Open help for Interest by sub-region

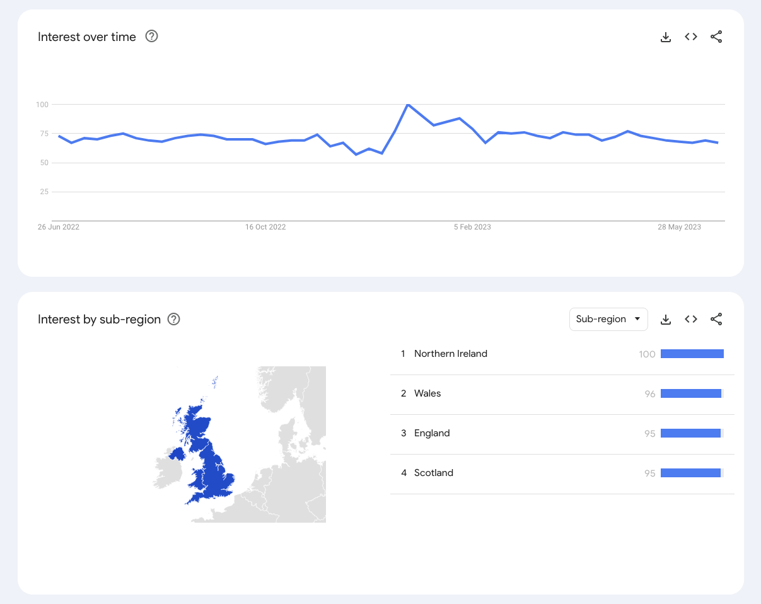point(174,320)
